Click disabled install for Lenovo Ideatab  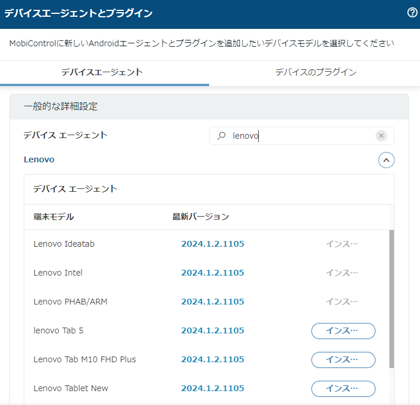tap(342, 244)
